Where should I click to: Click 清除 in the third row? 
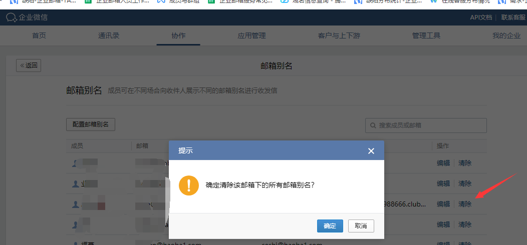465,204
